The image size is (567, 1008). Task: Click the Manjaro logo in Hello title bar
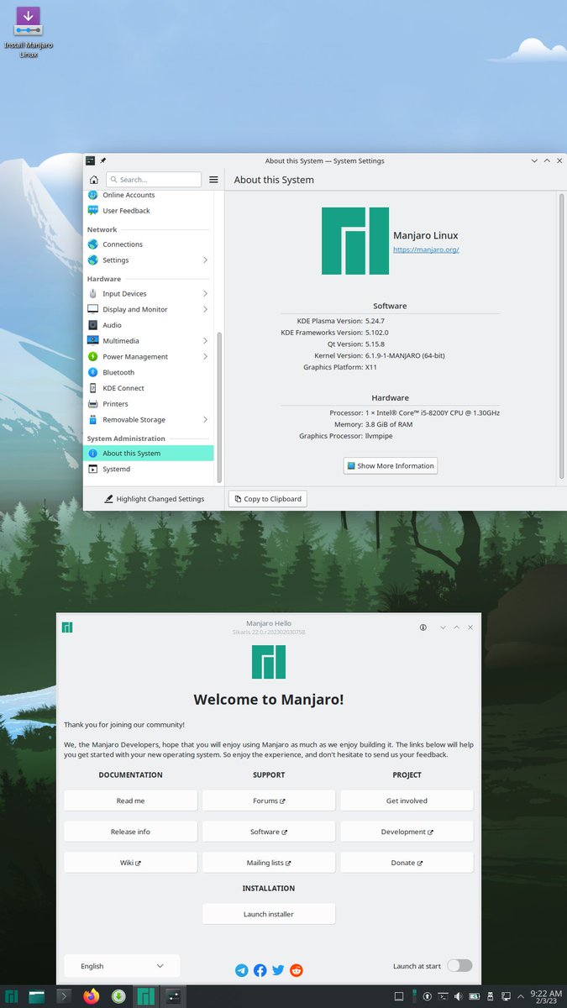click(x=67, y=627)
